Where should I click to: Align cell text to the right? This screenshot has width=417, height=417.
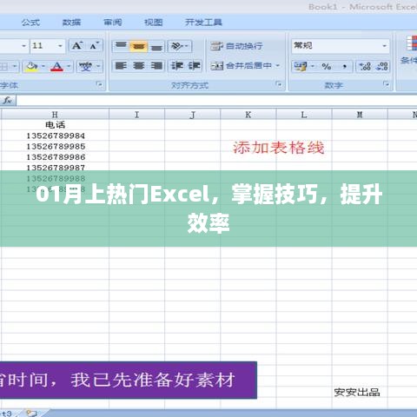[x=156, y=66]
